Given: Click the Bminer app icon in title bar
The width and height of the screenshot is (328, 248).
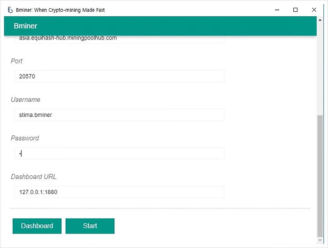Looking at the screenshot, I should [x=10, y=10].
